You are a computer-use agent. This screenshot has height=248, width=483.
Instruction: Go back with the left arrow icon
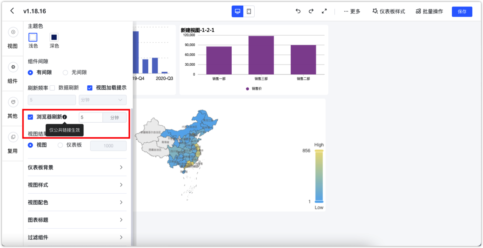click(12, 11)
